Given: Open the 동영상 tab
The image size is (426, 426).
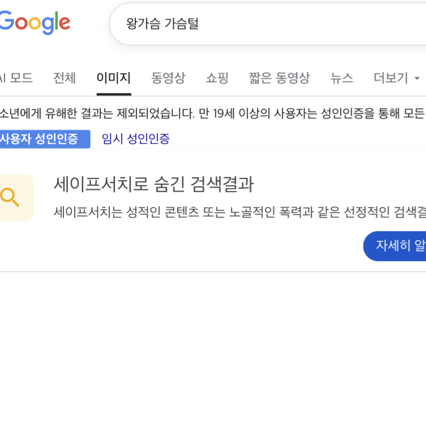Looking at the screenshot, I should (168, 78).
